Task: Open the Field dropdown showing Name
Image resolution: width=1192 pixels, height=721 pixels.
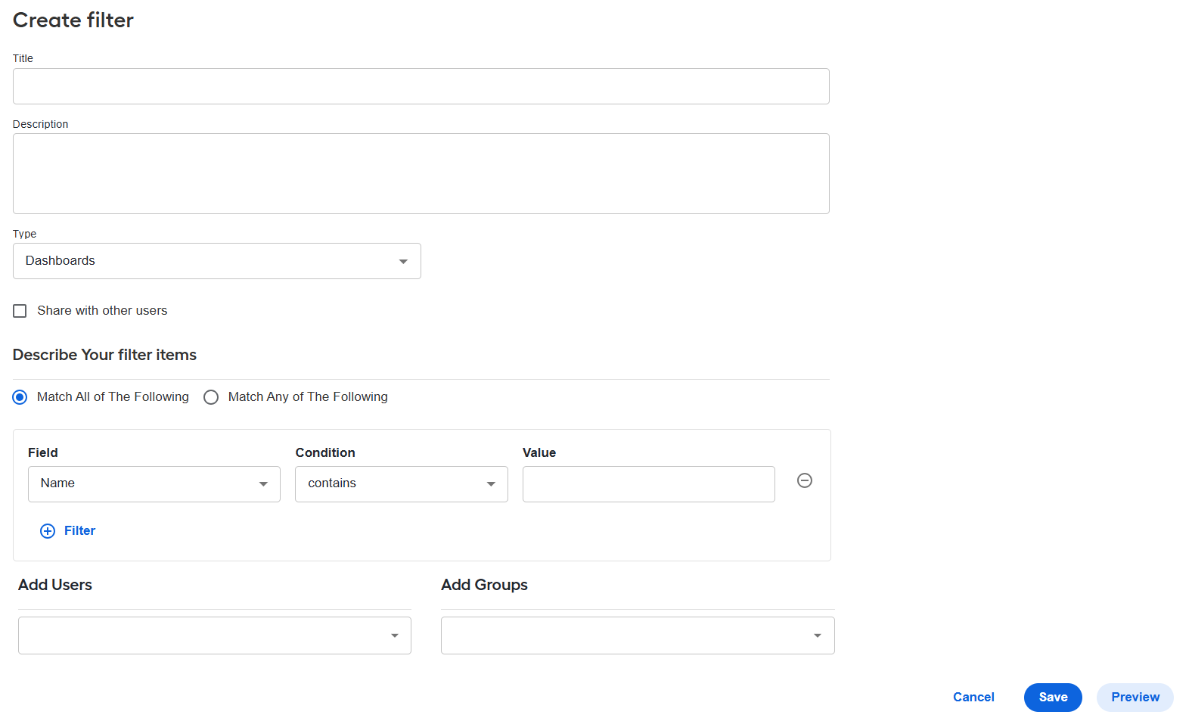Action: (154, 484)
